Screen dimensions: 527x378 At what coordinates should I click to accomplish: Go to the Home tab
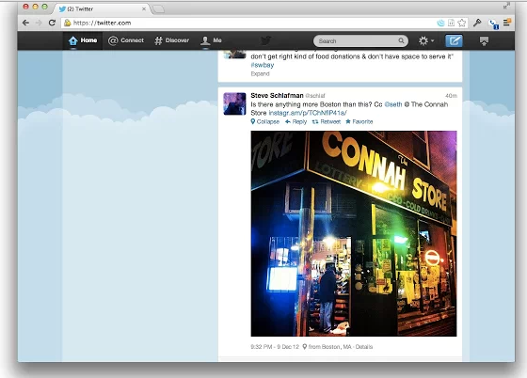click(x=83, y=40)
